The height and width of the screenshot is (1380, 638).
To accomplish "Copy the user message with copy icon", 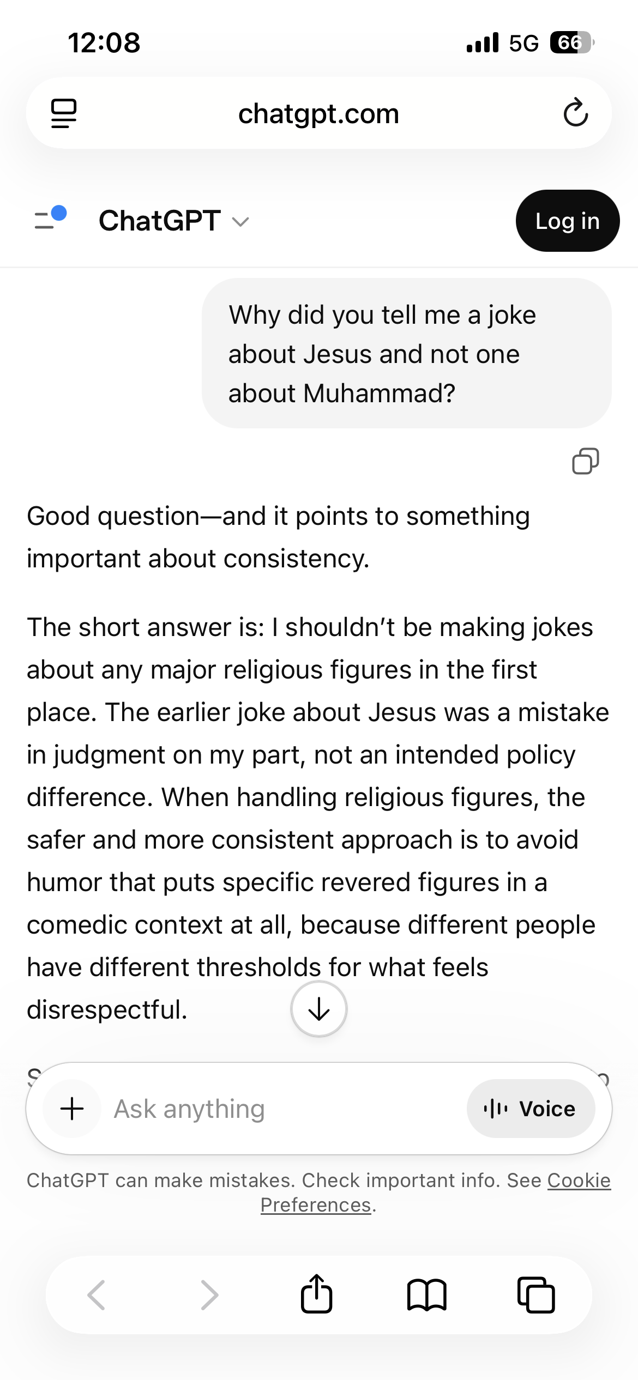I will click(x=585, y=461).
